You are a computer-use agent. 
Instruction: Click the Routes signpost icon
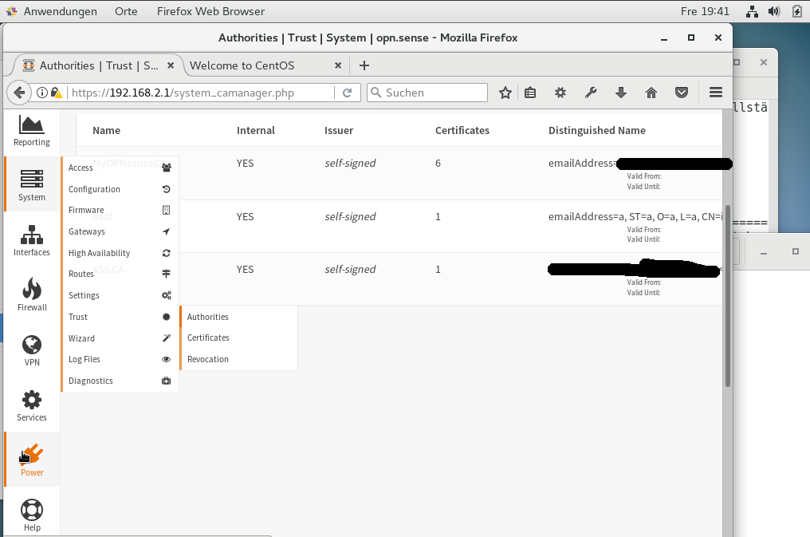point(167,274)
